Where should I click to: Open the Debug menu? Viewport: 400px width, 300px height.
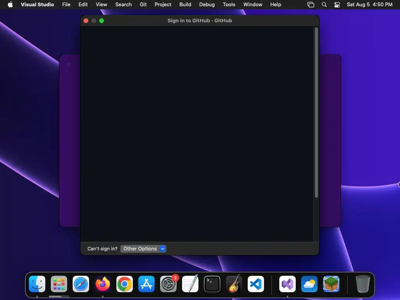pos(207,5)
